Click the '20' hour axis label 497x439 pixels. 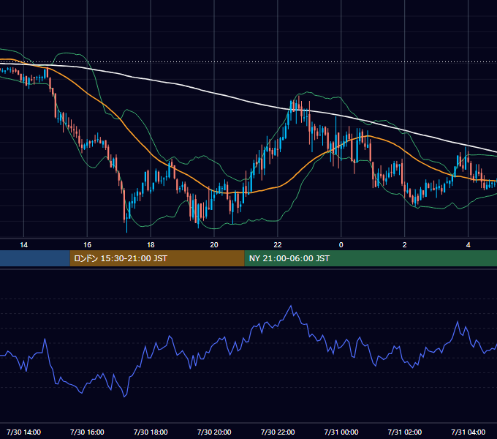(x=214, y=245)
